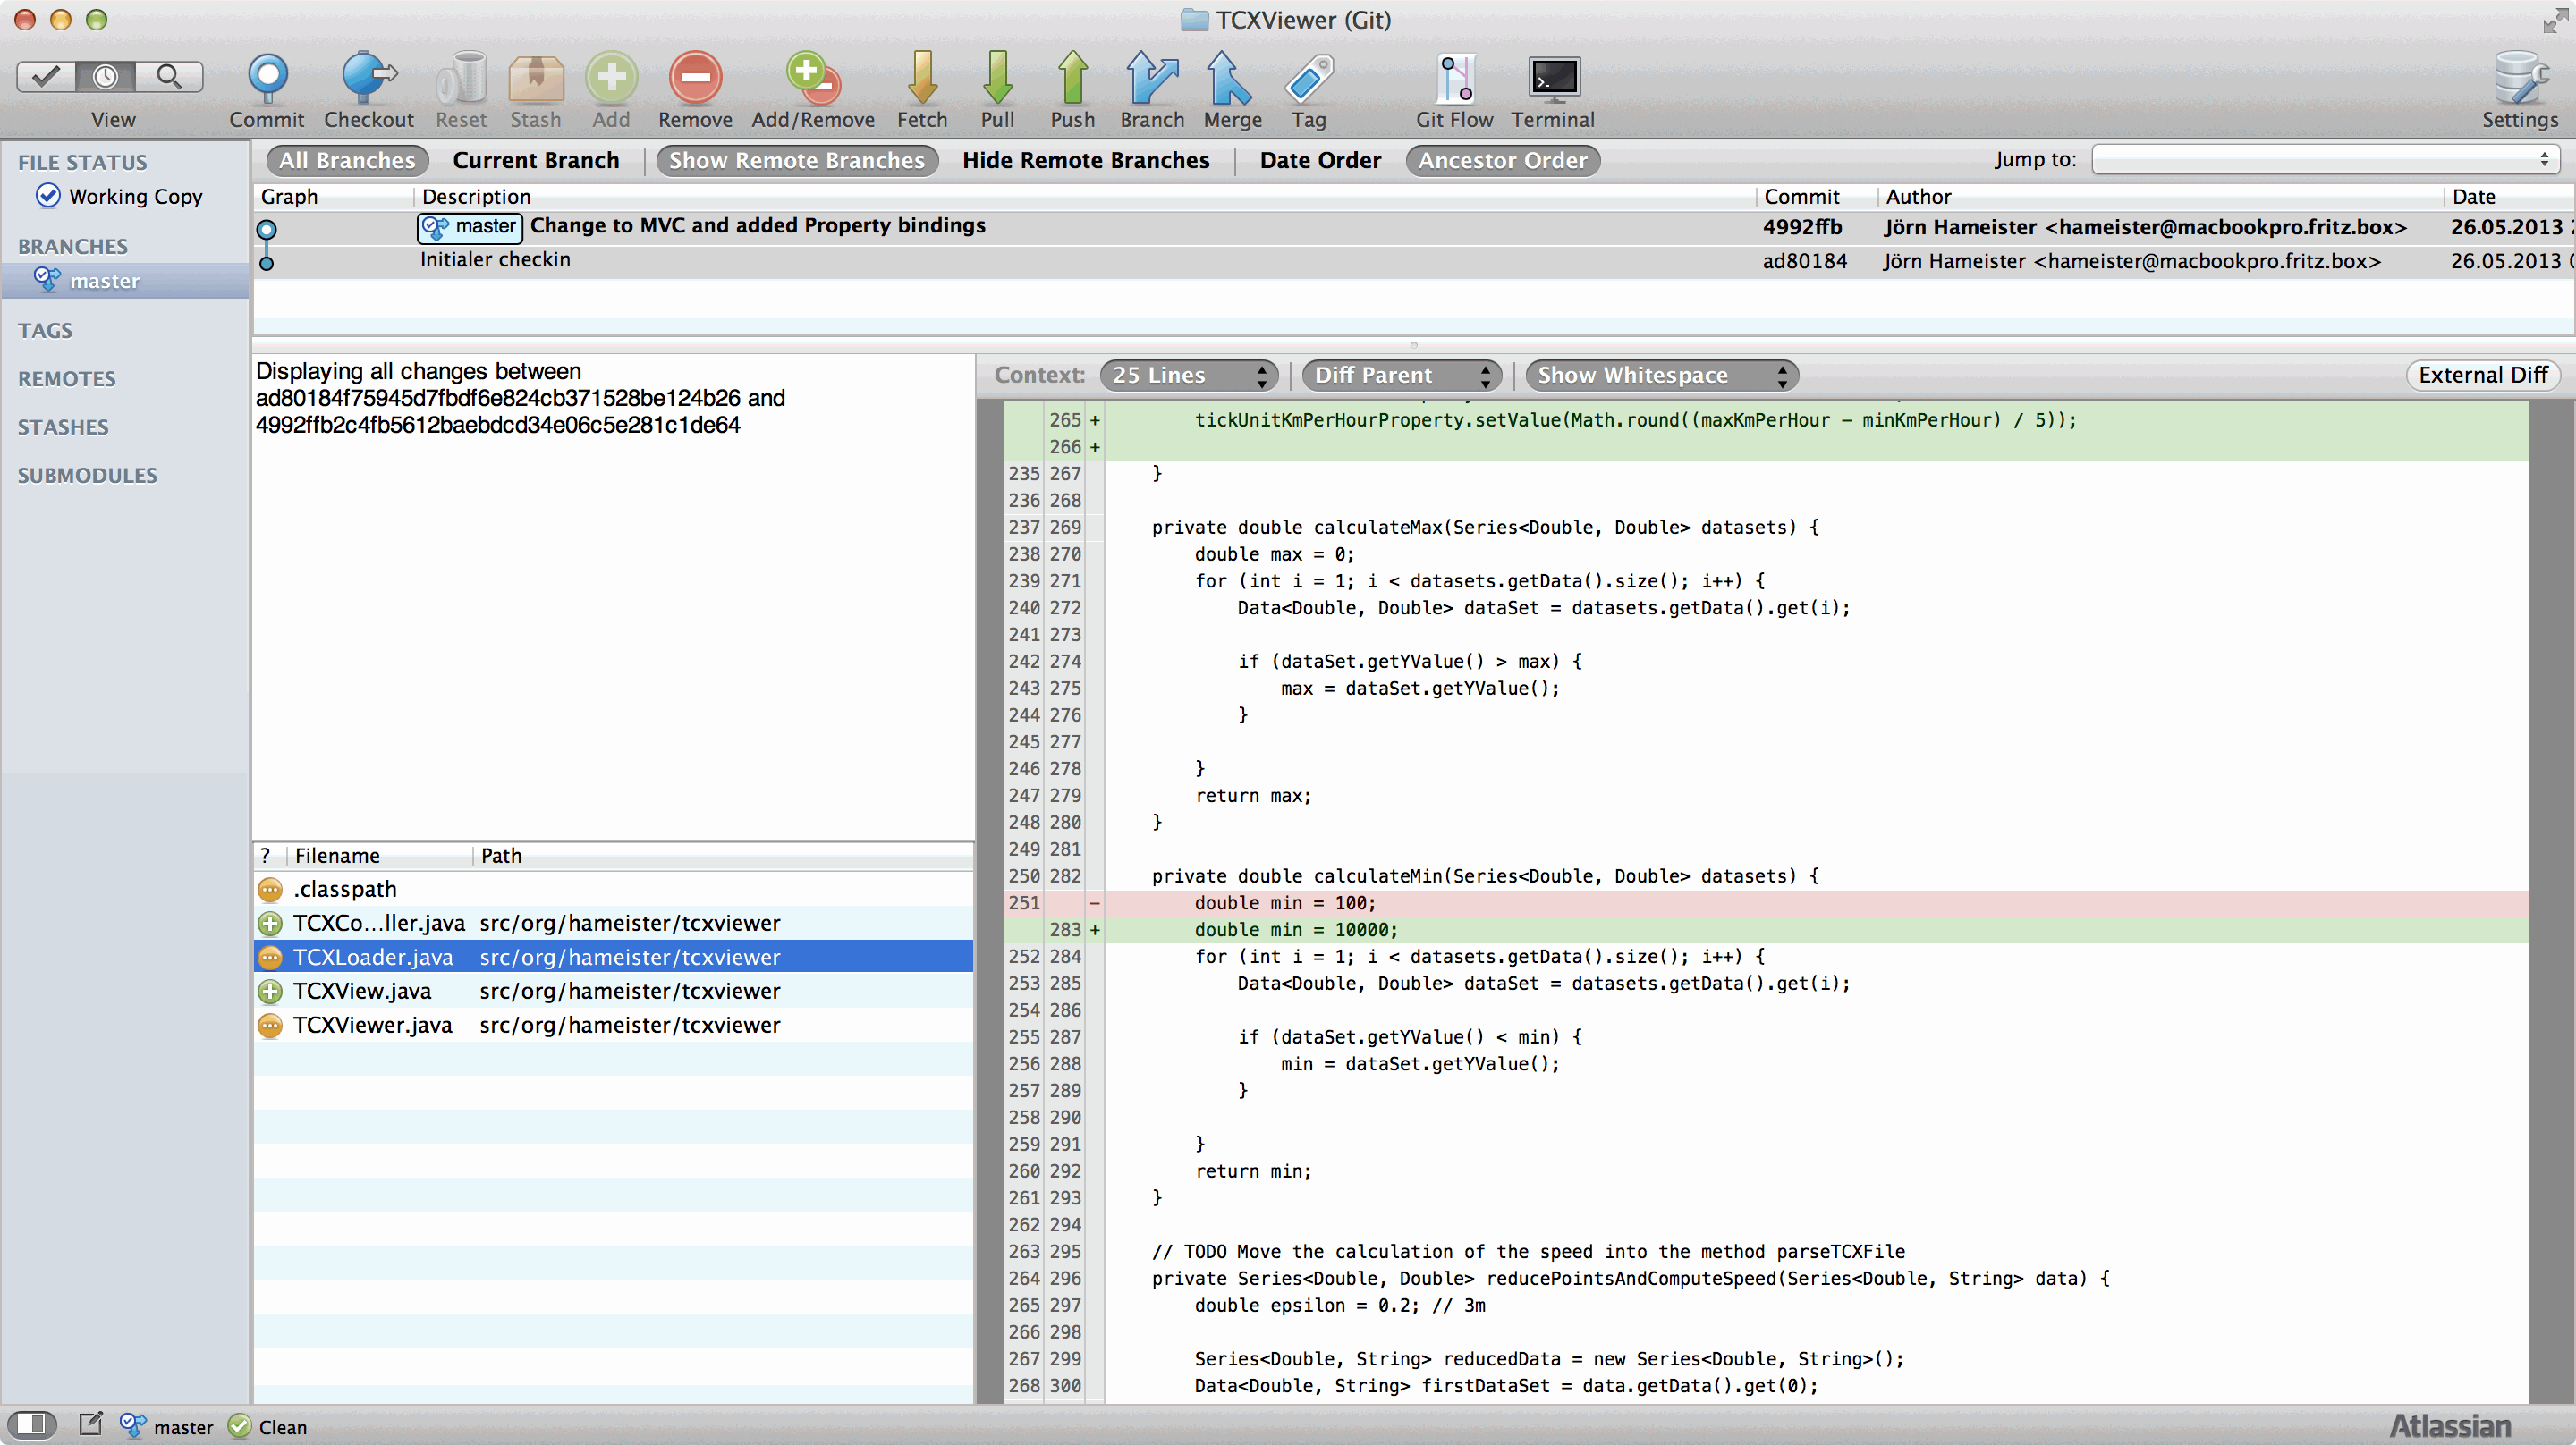Expand the Show Whitespace dropdown
2576x1445 pixels.
(x=1660, y=375)
